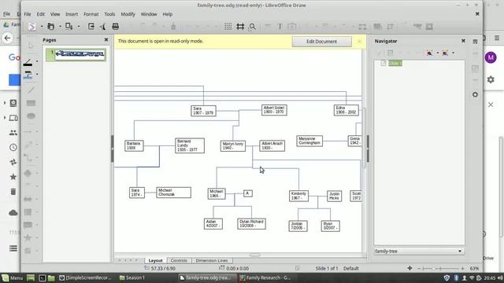Open the Season 1 taskbar window
This screenshot has width=504, height=283.
(132, 277)
